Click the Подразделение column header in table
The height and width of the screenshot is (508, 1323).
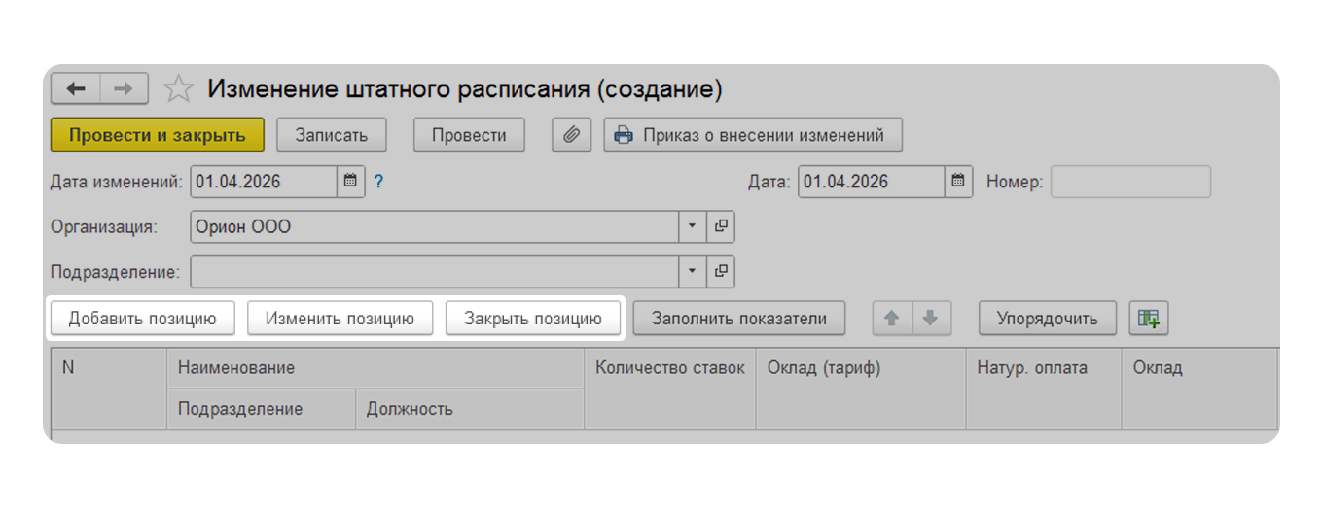coord(262,409)
